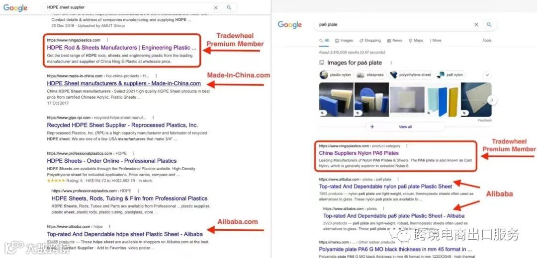Open 'China Suppliers Nylon PA6 Plates' result
The width and height of the screenshot is (537, 258).
point(358,153)
